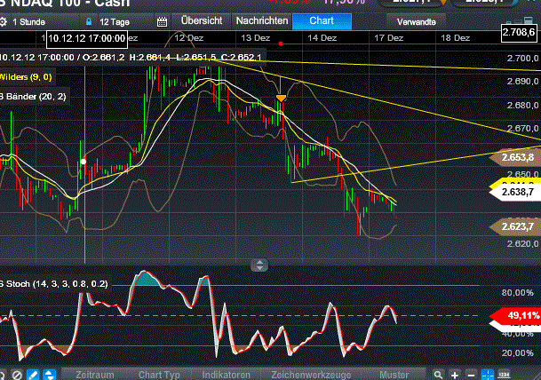541x380 pixels.
Task: Click the magnifier zoom icon
Action: 435,374
